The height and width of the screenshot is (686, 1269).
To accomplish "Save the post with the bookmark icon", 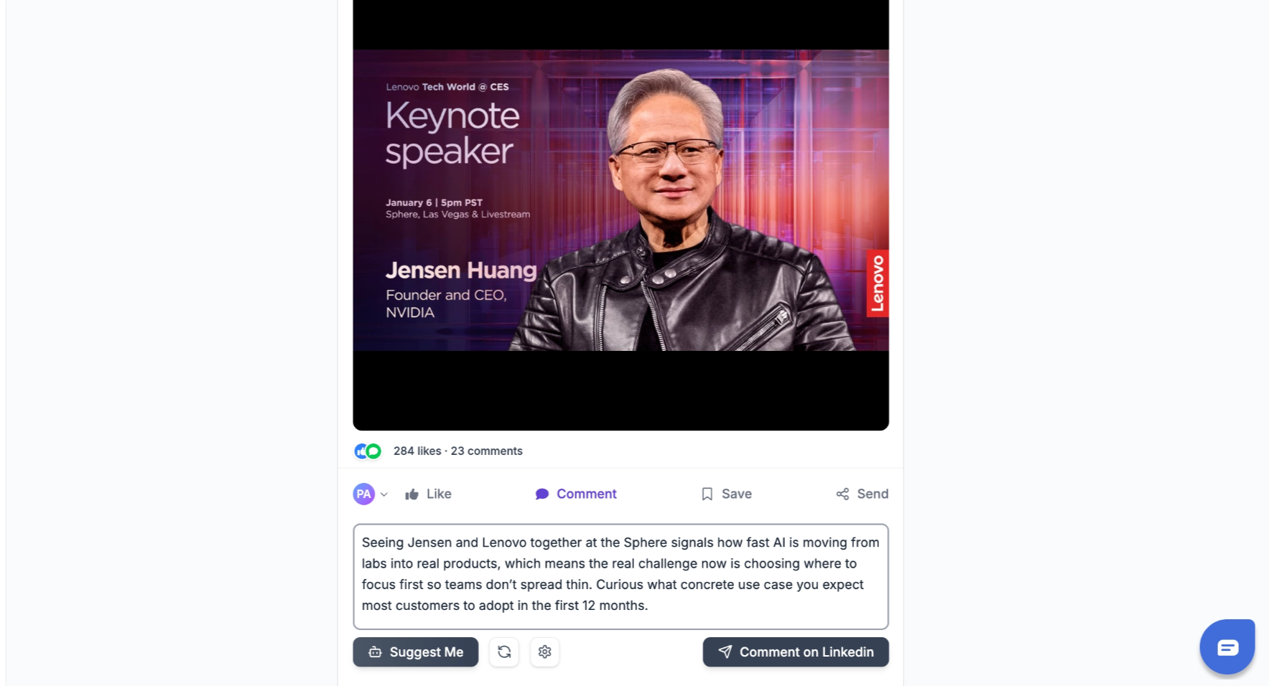I will click(726, 494).
